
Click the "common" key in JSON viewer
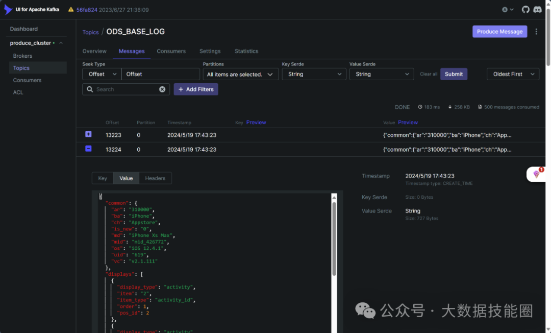[117, 203]
